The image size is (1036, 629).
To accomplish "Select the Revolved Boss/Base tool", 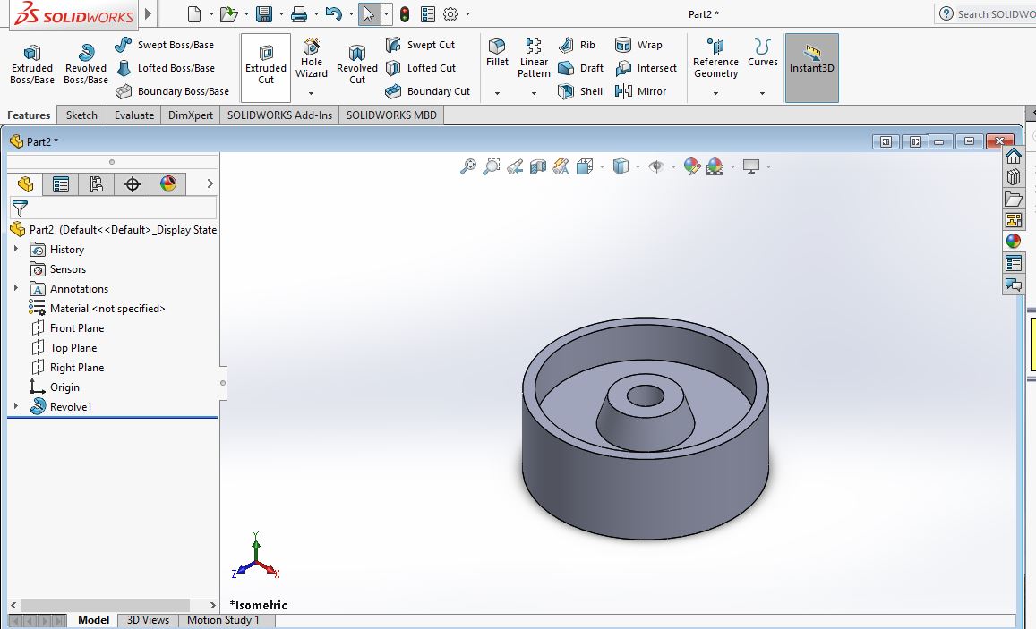I will [x=86, y=64].
